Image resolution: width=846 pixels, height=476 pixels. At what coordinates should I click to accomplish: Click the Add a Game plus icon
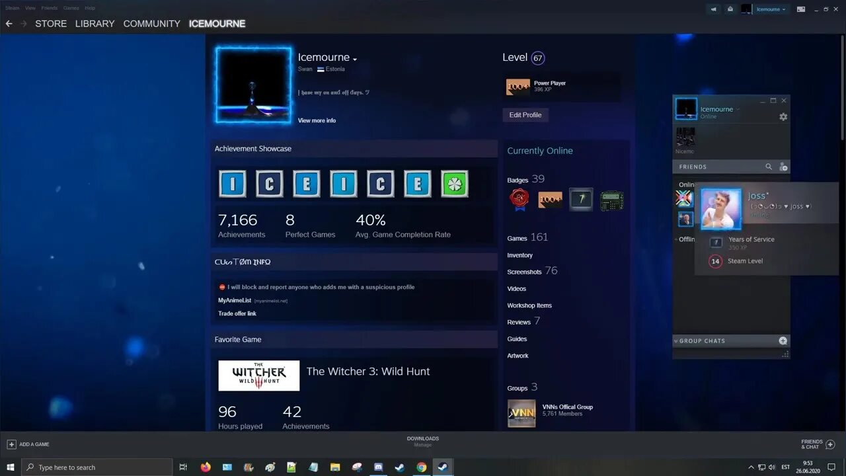click(x=11, y=444)
